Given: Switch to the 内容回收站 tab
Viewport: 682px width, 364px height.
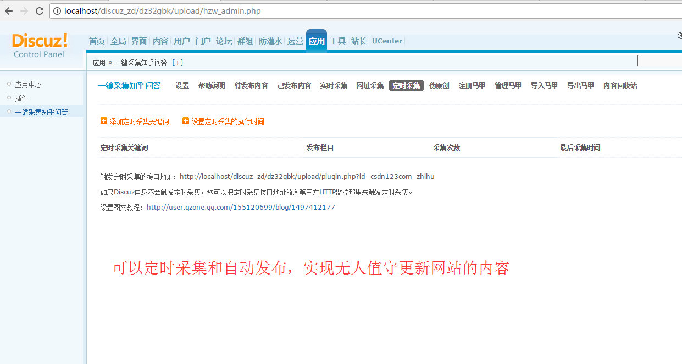Looking at the screenshot, I should point(620,86).
